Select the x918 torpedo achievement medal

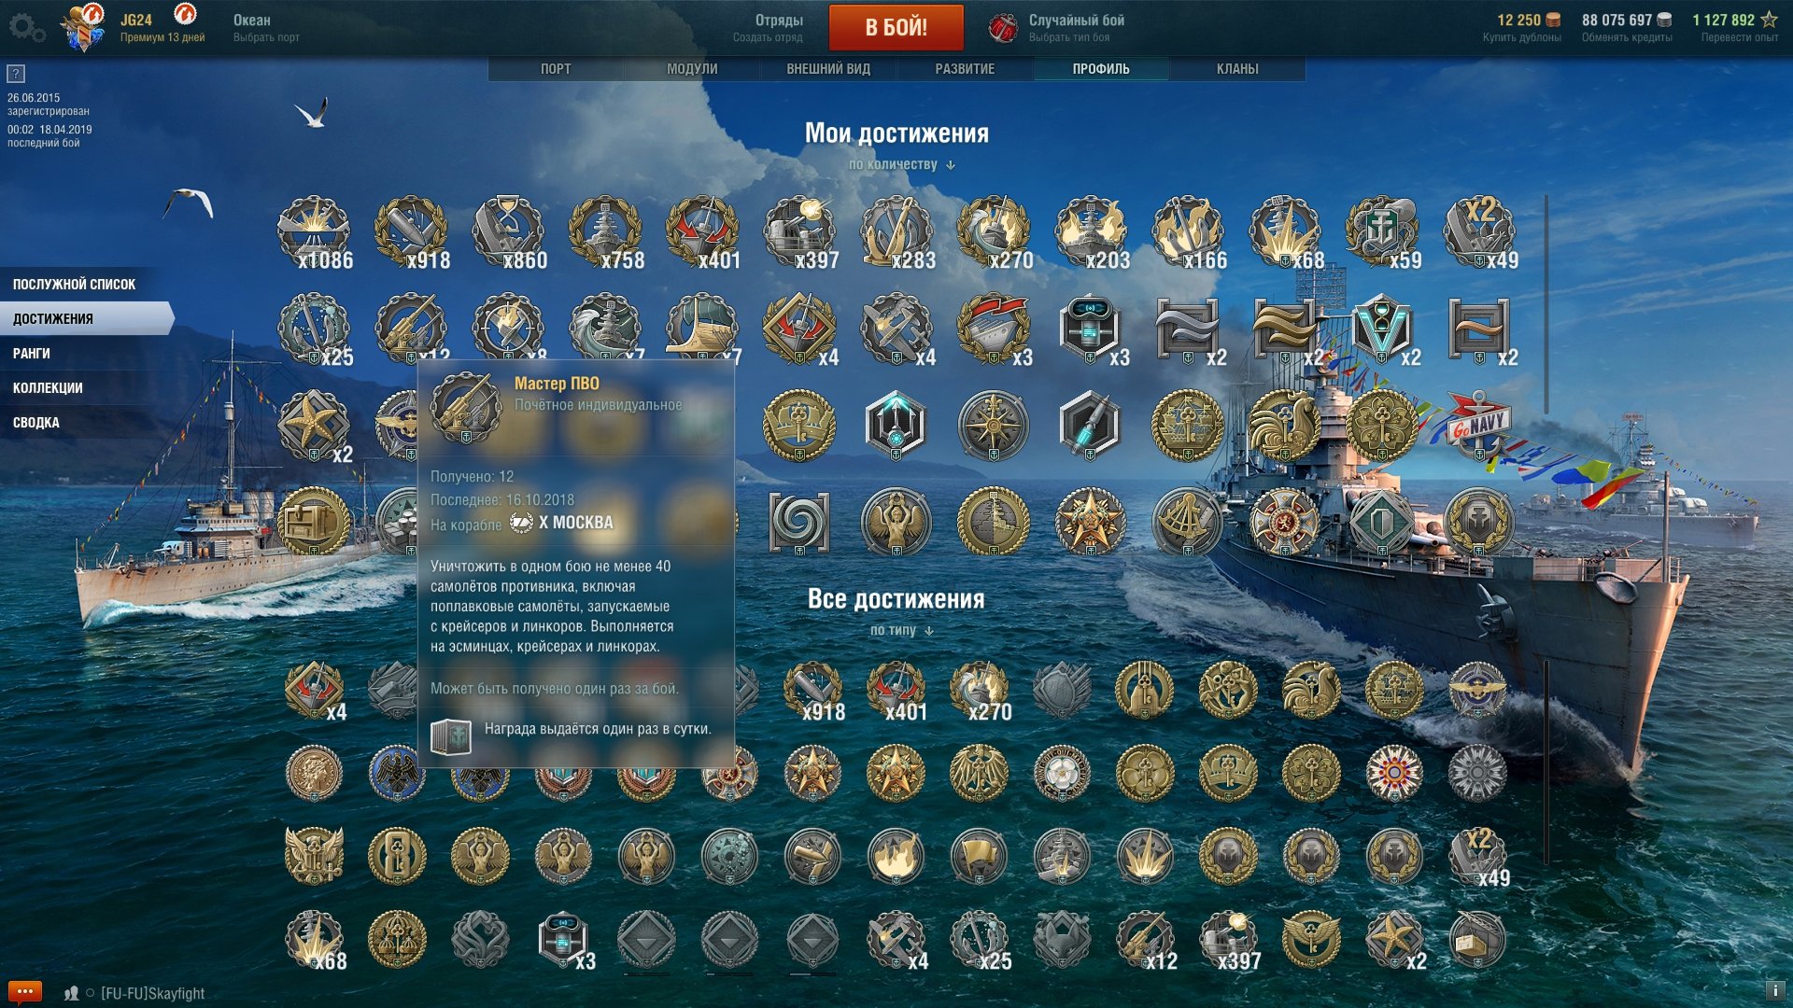(412, 231)
